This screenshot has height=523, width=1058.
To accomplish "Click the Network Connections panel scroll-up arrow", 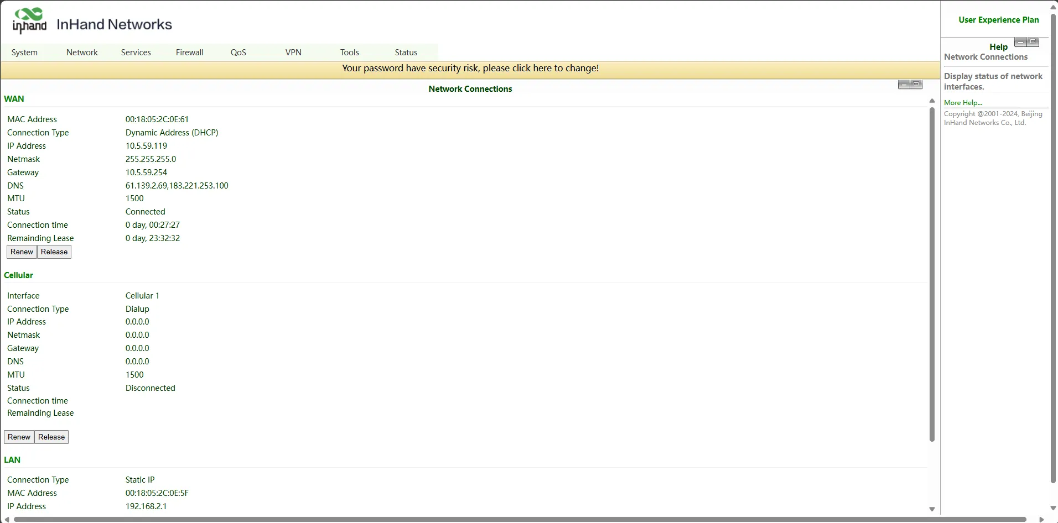I will (932, 101).
